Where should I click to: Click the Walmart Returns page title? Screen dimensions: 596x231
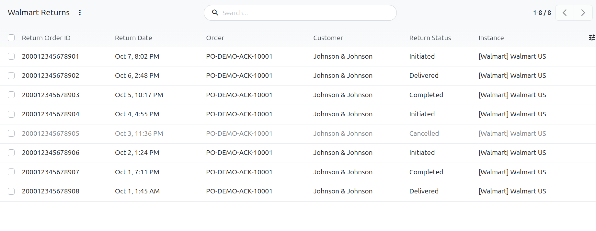tap(39, 13)
